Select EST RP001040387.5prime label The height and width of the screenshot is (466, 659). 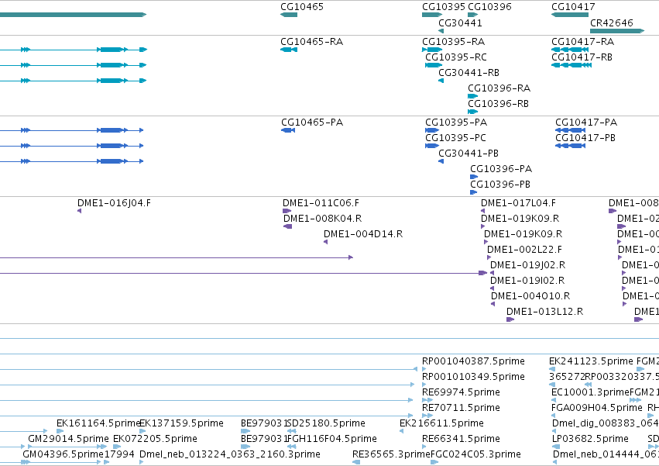(474, 361)
